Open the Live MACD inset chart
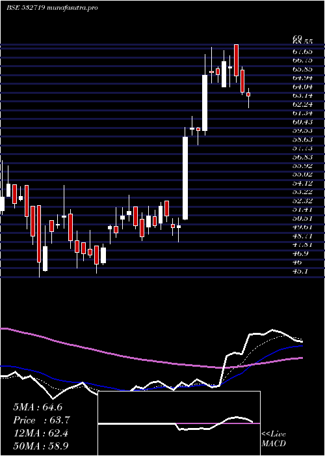Screen dimensions: 325x456 (x=179, y=423)
